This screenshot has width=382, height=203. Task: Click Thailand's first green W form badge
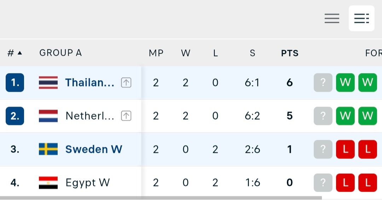(x=345, y=83)
